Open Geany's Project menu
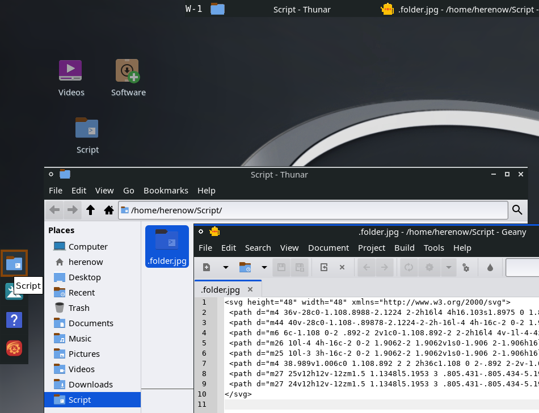The height and width of the screenshot is (413, 539). coord(372,248)
